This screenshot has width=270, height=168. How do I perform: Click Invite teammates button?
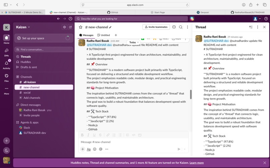click(x=156, y=27)
